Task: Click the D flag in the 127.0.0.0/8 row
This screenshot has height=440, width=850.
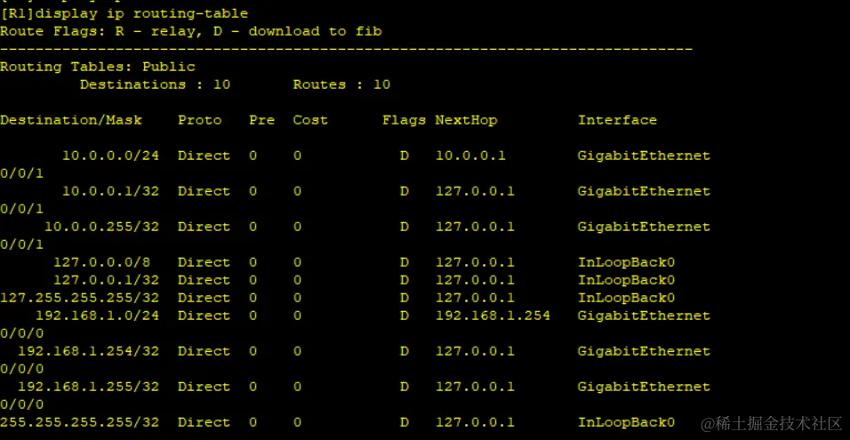Action: [405, 263]
